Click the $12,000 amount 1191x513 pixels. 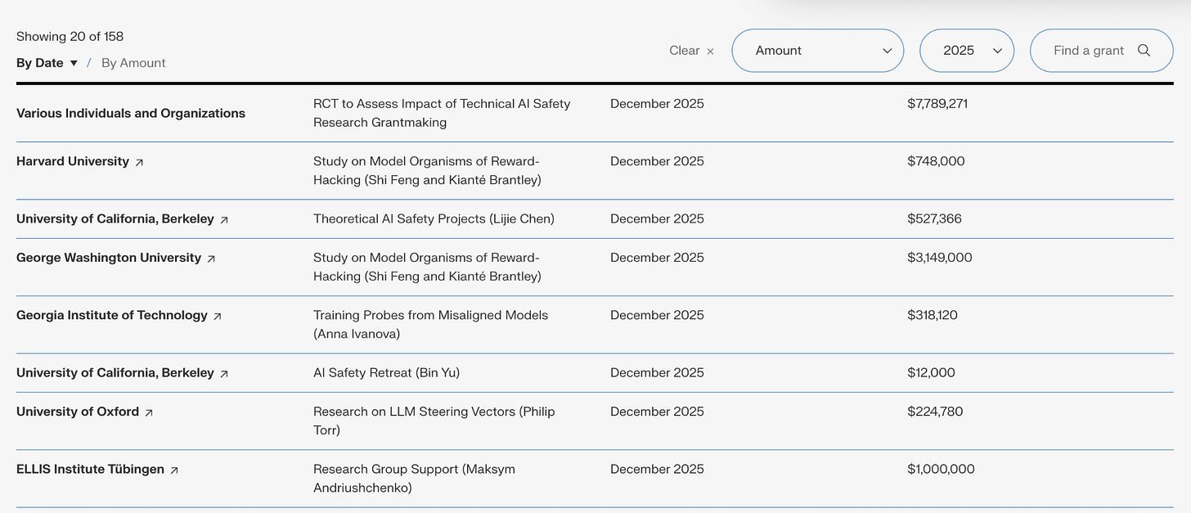[931, 372]
